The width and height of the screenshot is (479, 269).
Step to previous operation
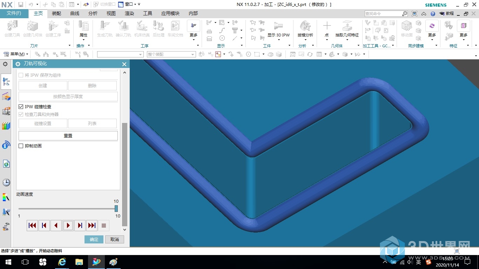[x=44, y=226]
